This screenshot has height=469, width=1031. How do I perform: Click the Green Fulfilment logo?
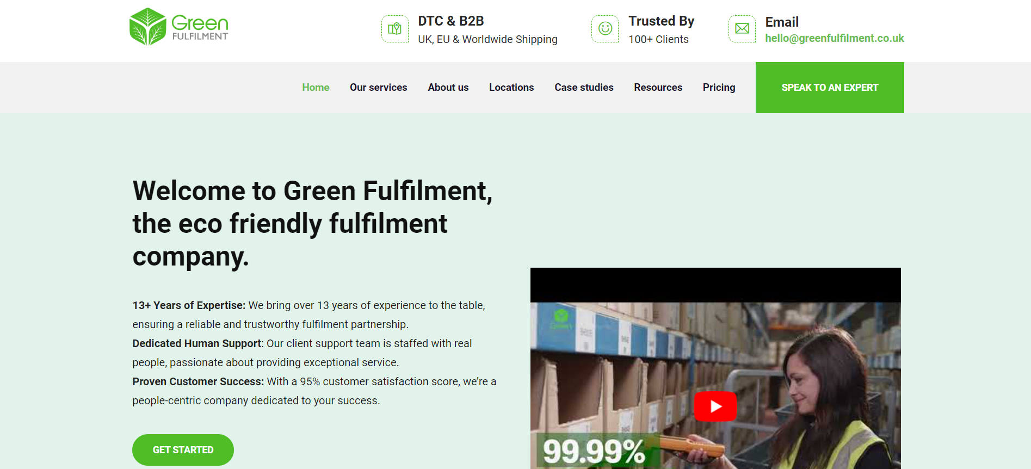178,27
